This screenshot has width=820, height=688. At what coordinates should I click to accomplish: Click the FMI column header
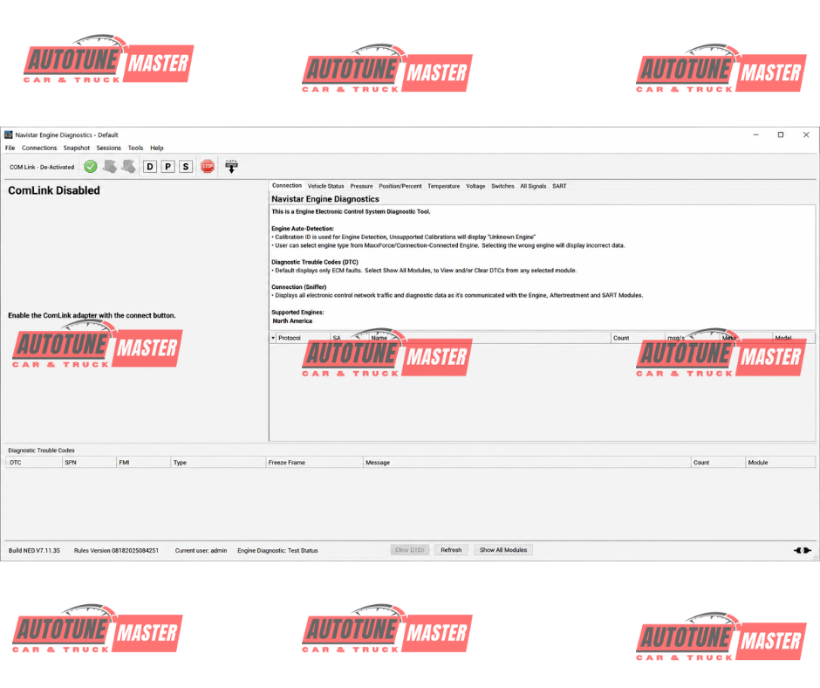143,463
